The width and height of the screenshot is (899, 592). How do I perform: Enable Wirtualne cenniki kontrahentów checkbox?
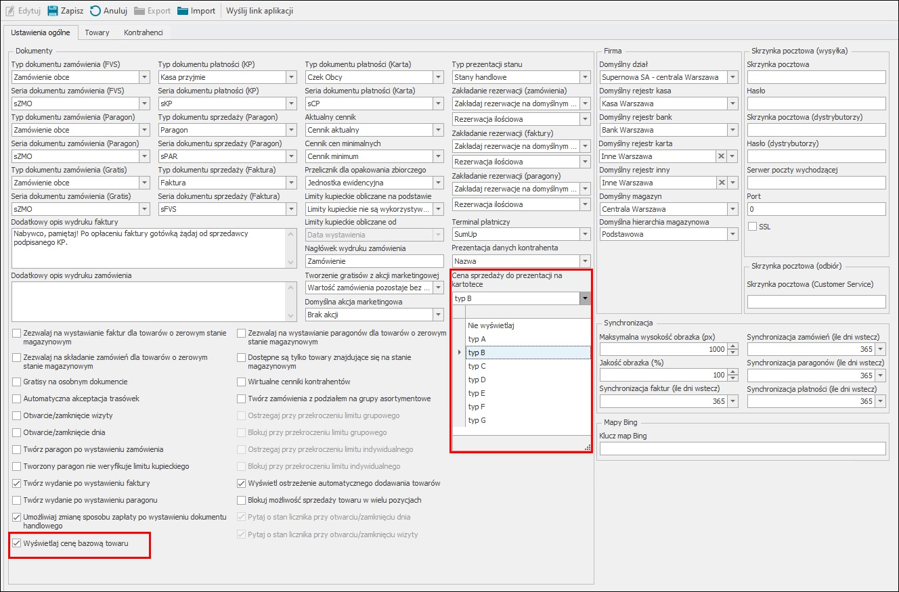tap(242, 382)
